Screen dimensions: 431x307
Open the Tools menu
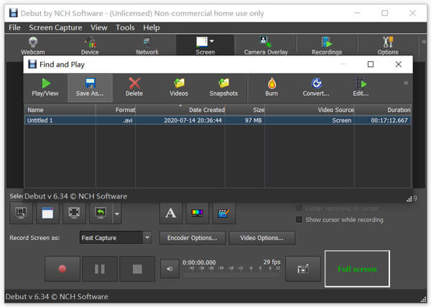click(x=125, y=27)
